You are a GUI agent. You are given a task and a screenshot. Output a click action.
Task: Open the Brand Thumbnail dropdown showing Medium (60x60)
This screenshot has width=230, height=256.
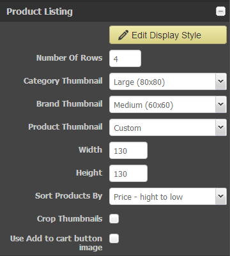tap(168, 105)
